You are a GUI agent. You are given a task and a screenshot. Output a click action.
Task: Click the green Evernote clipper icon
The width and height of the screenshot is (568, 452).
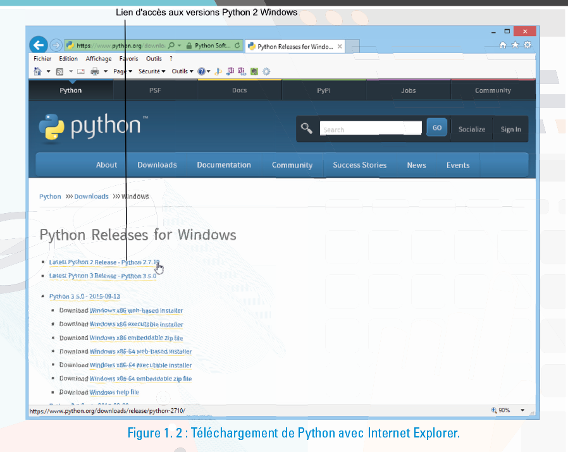(x=254, y=71)
